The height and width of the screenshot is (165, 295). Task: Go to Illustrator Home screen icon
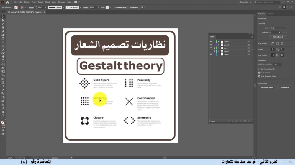pos(8,2)
